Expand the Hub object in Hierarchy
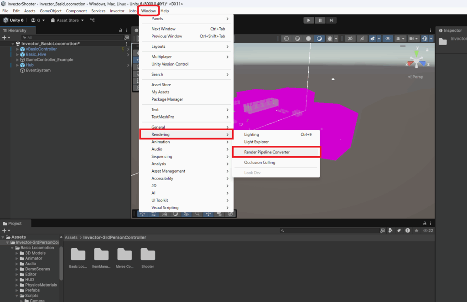The image size is (467, 302). (x=17, y=65)
